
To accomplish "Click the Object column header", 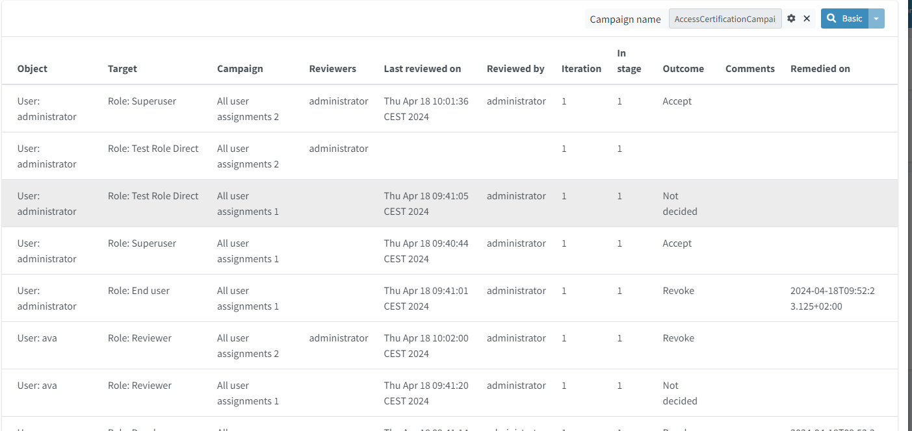I will coord(33,69).
